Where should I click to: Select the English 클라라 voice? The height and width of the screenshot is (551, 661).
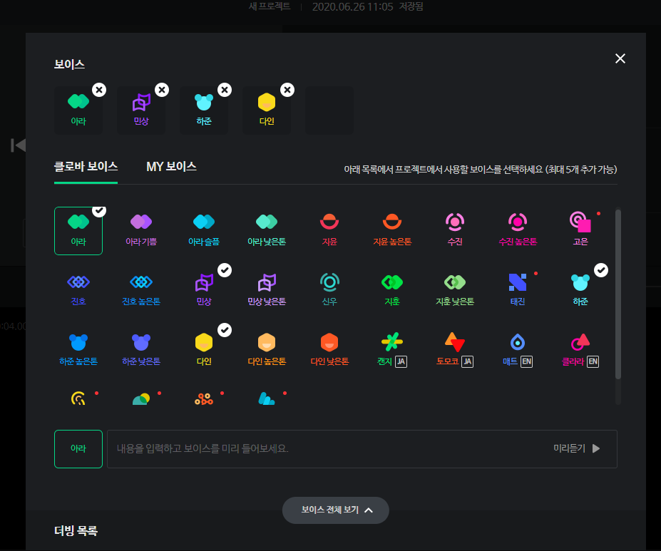(580, 350)
